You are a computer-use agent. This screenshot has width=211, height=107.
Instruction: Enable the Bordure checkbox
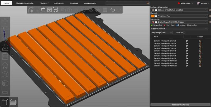pos(184,33)
